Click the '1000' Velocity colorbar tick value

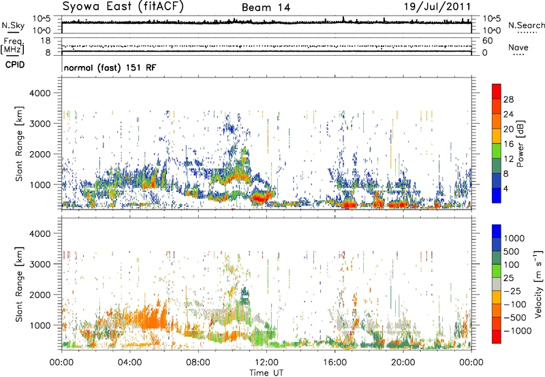tap(514, 238)
